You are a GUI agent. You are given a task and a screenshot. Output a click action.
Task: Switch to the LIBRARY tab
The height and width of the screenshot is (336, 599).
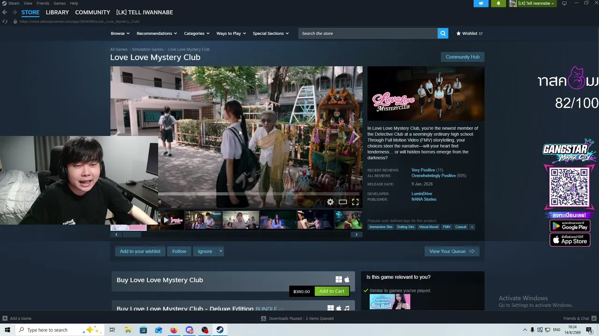click(x=57, y=12)
